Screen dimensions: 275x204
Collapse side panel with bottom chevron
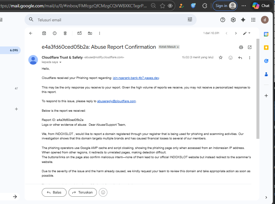pos(266,197)
